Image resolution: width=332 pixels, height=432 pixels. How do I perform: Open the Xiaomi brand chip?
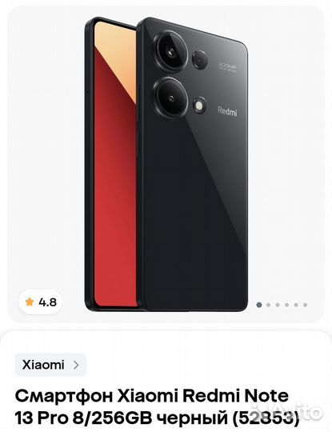click(x=50, y=365)
